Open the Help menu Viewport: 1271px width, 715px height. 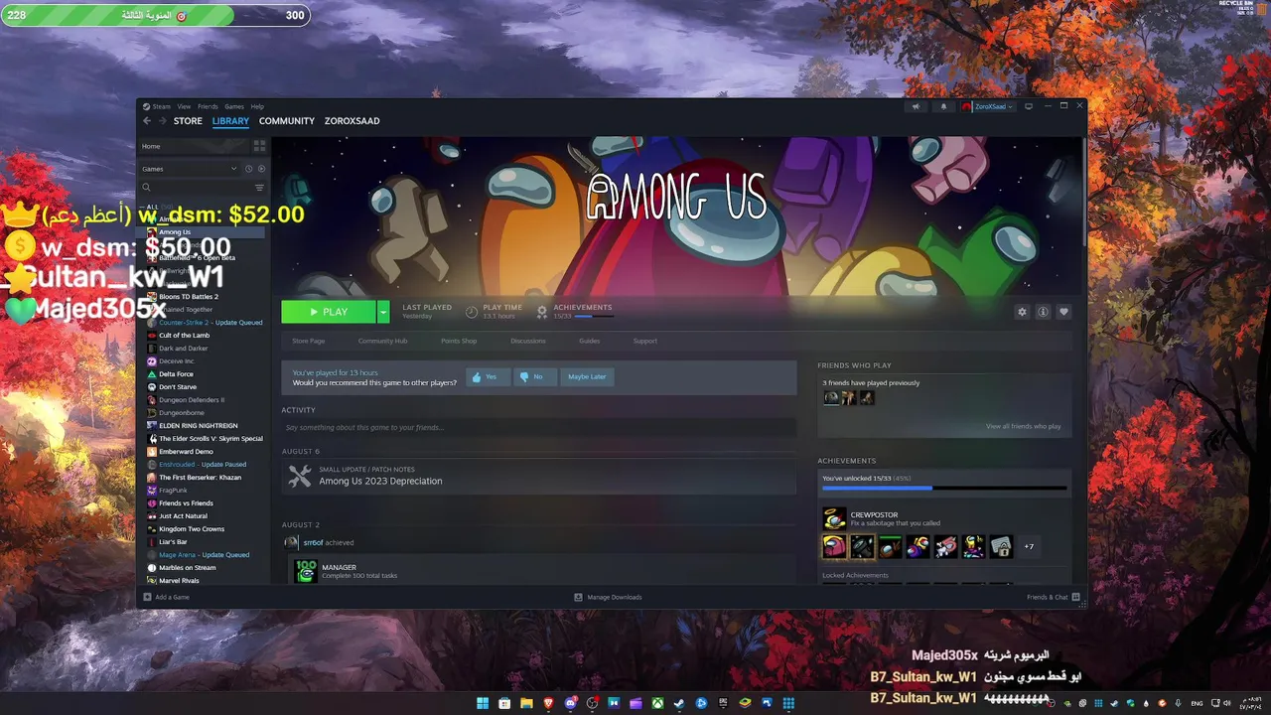pos(257,106)
